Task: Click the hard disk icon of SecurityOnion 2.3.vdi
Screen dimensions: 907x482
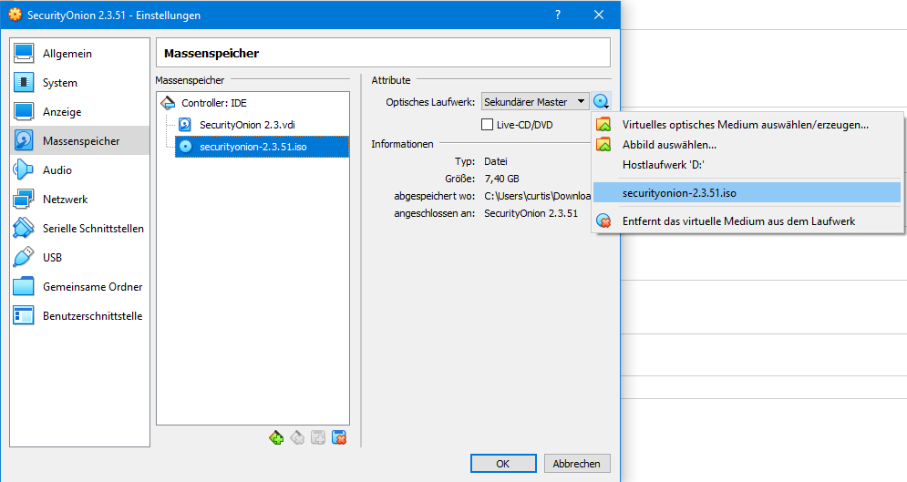Action: click(185, 124)
